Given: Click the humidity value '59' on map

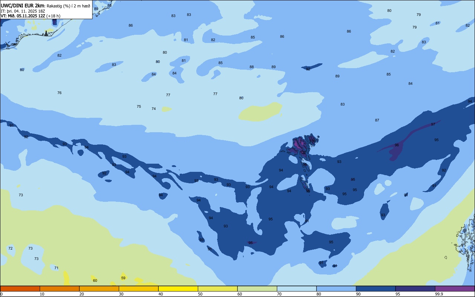Looking at the screenshot, I should pos(123,278).
